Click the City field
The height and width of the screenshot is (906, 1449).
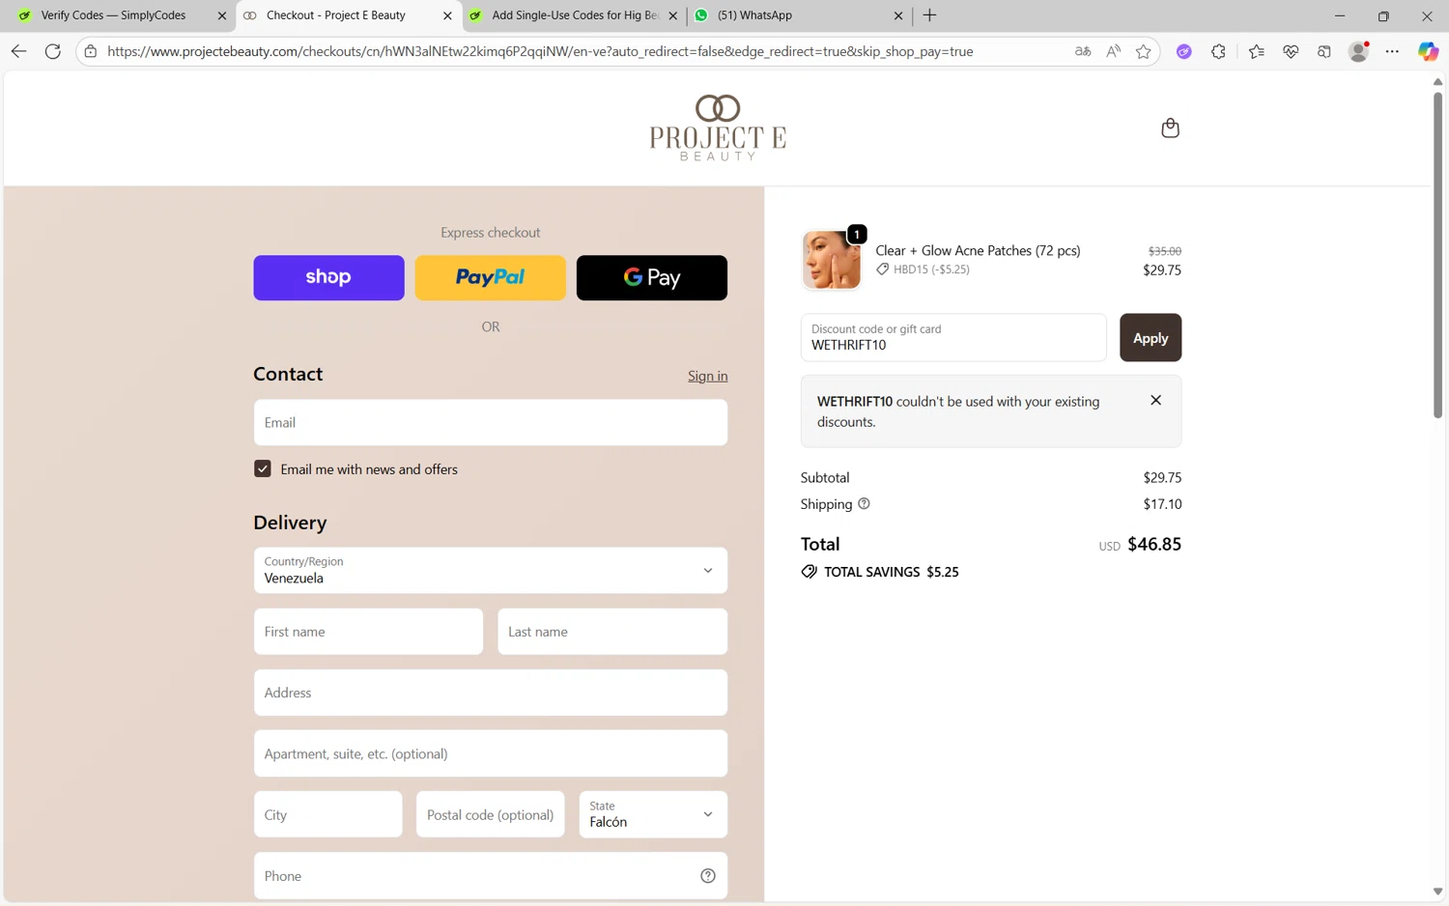[x=328, y=814]
